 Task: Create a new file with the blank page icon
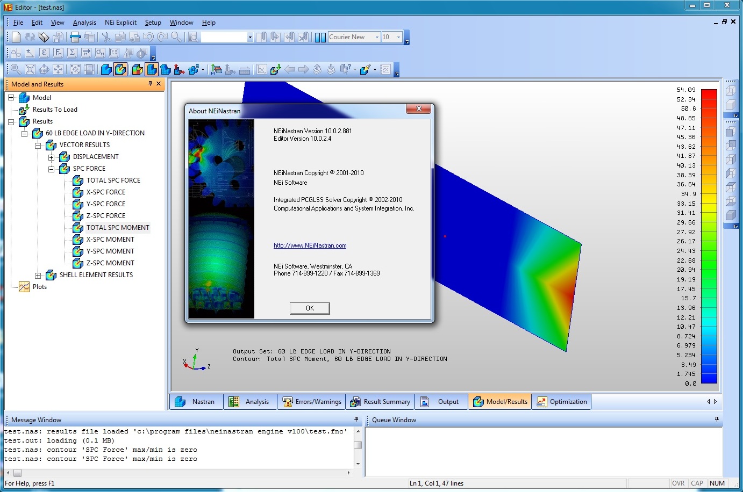16,37
